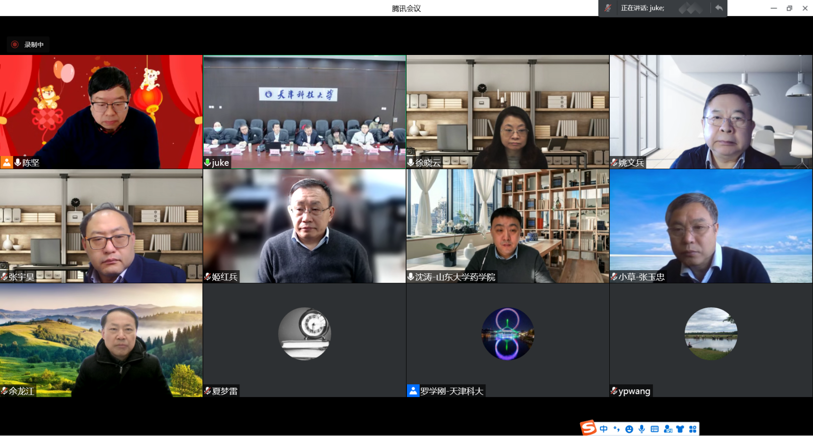The width and height of the screenshot is (813, 436).
Task: Click the mic icon next to 沈涛-山东大学药学院
Action: pos(411,277)
